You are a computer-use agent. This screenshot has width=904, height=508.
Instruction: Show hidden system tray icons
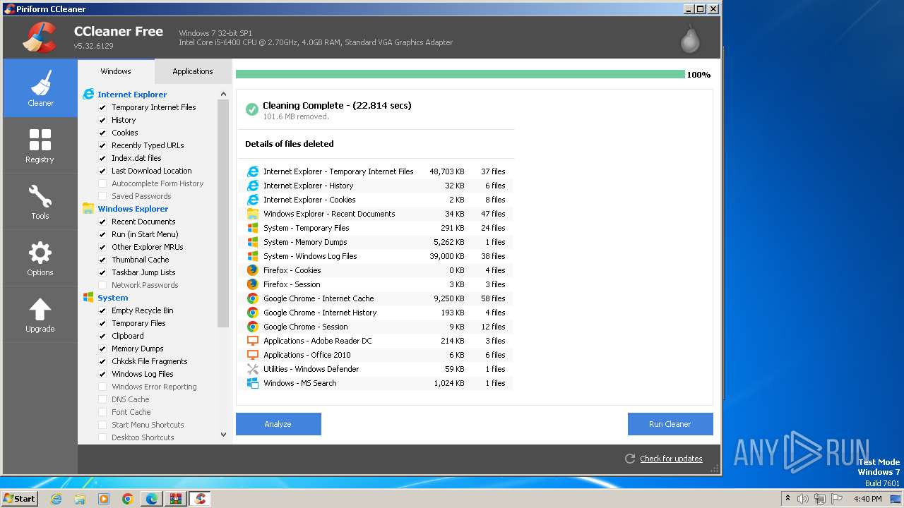coord(787,499)
